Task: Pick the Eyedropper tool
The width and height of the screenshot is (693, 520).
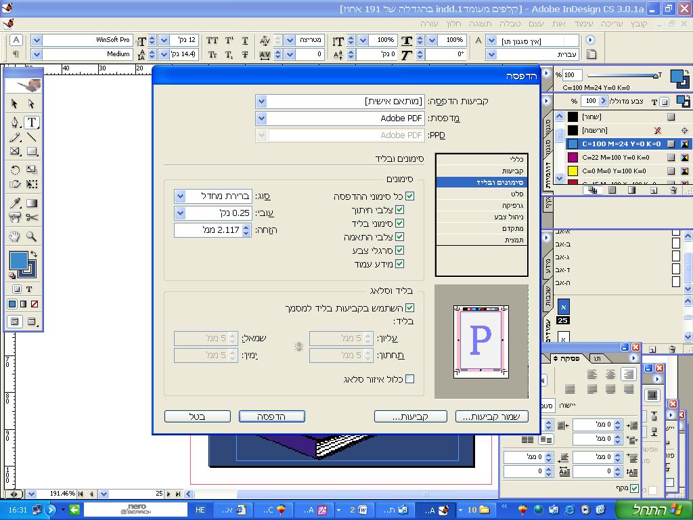Action: point(15,203)
